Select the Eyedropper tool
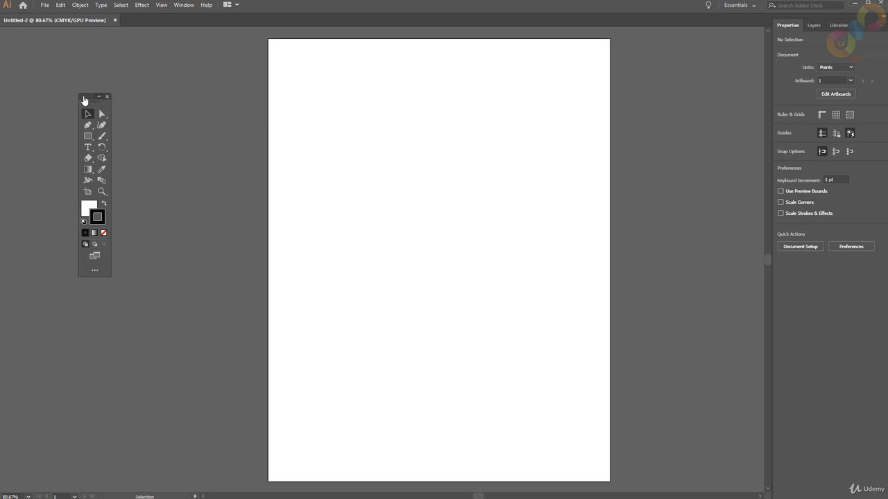 [x=101, y=169]
